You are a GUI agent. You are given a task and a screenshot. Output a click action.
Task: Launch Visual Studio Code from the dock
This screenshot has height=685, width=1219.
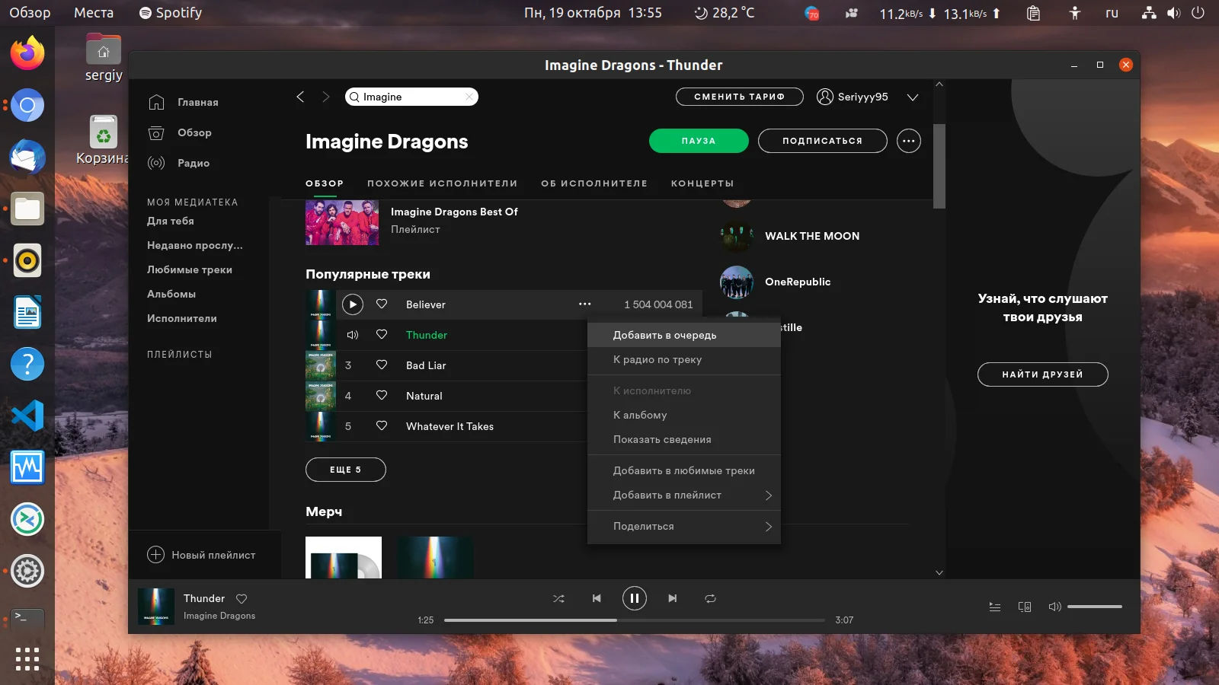pyautogui.click(x=27, y=416)
